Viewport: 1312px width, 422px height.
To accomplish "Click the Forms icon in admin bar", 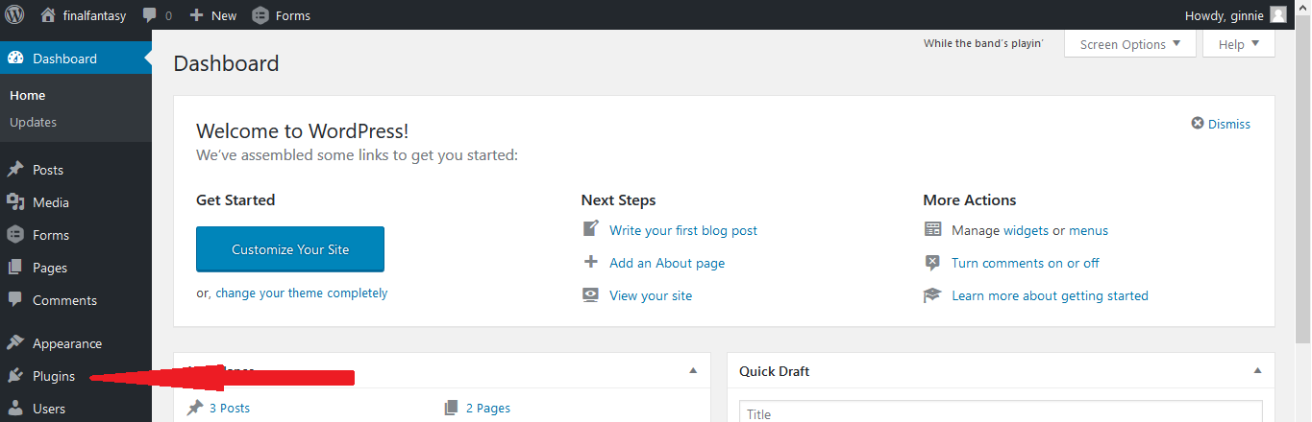I will pos(260,15).
